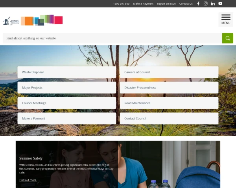Focus the website search field
Image resolution: width=236 pixels, height=188 pixels.
pos(112,38)
